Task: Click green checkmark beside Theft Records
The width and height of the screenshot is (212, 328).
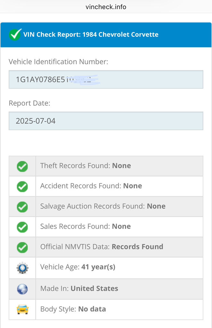Action: point(22,166)
